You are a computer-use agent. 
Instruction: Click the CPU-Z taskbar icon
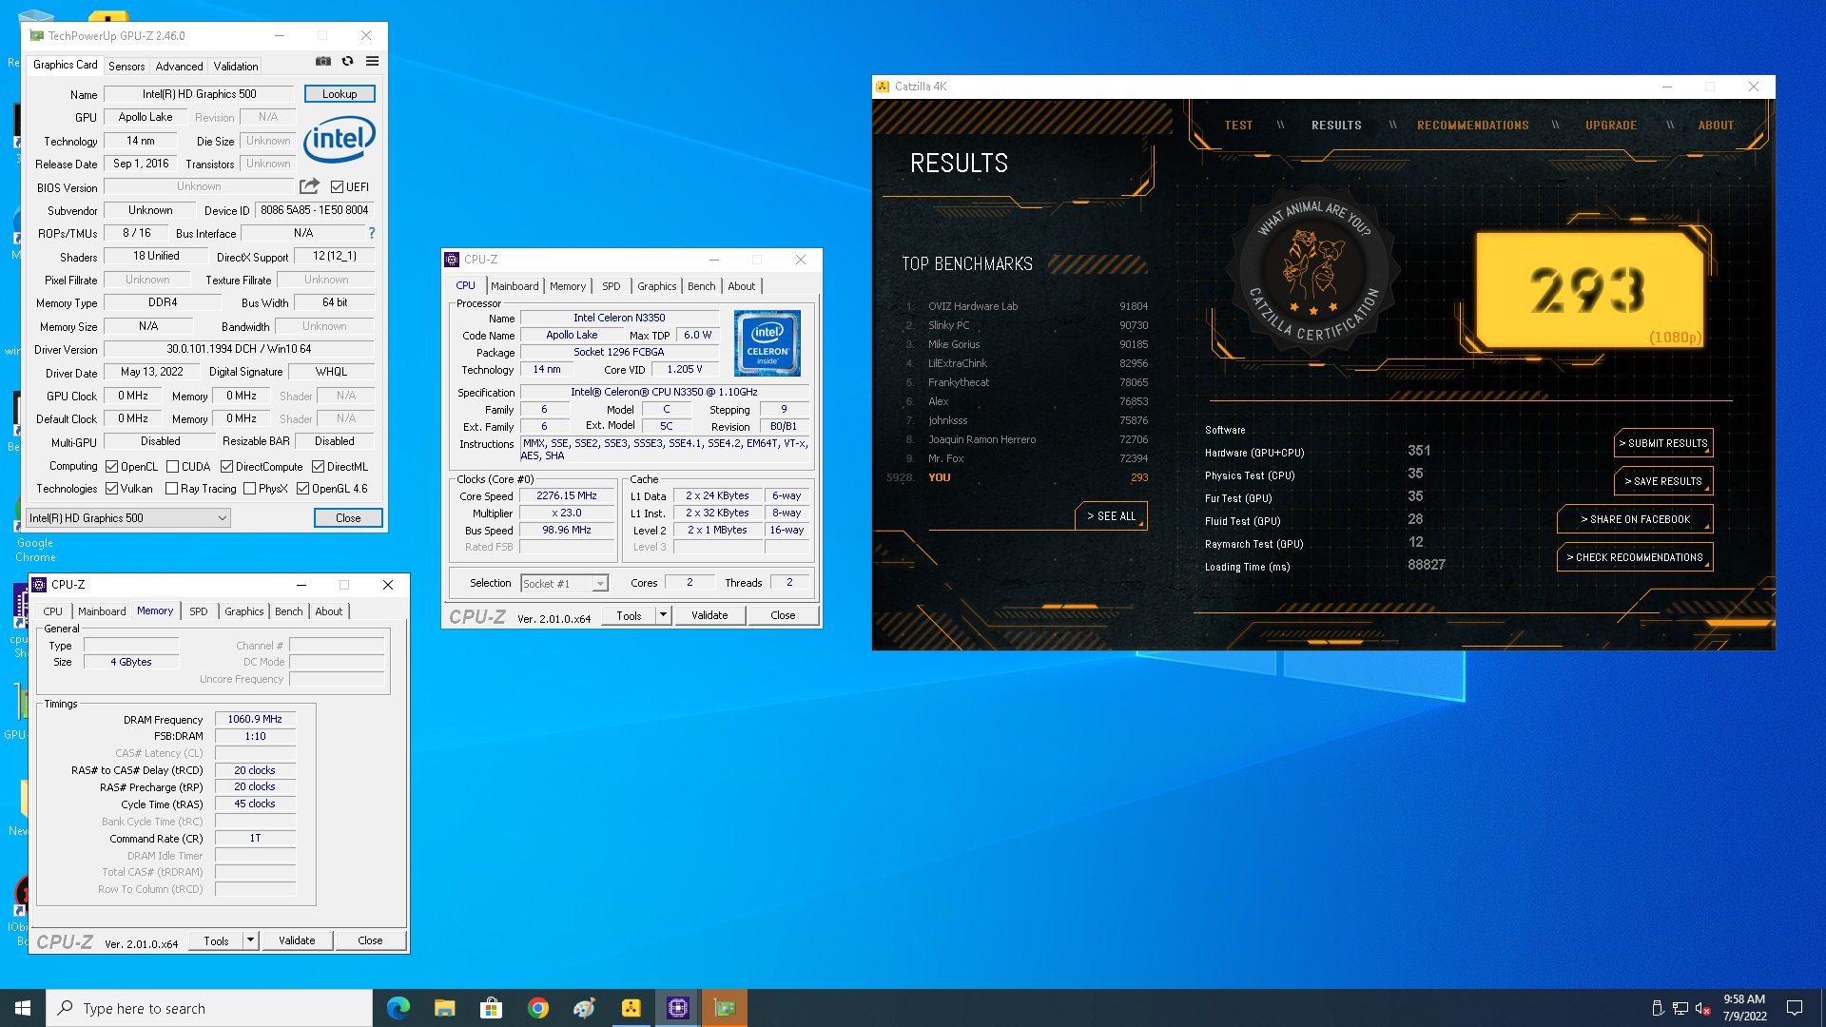678,1008
